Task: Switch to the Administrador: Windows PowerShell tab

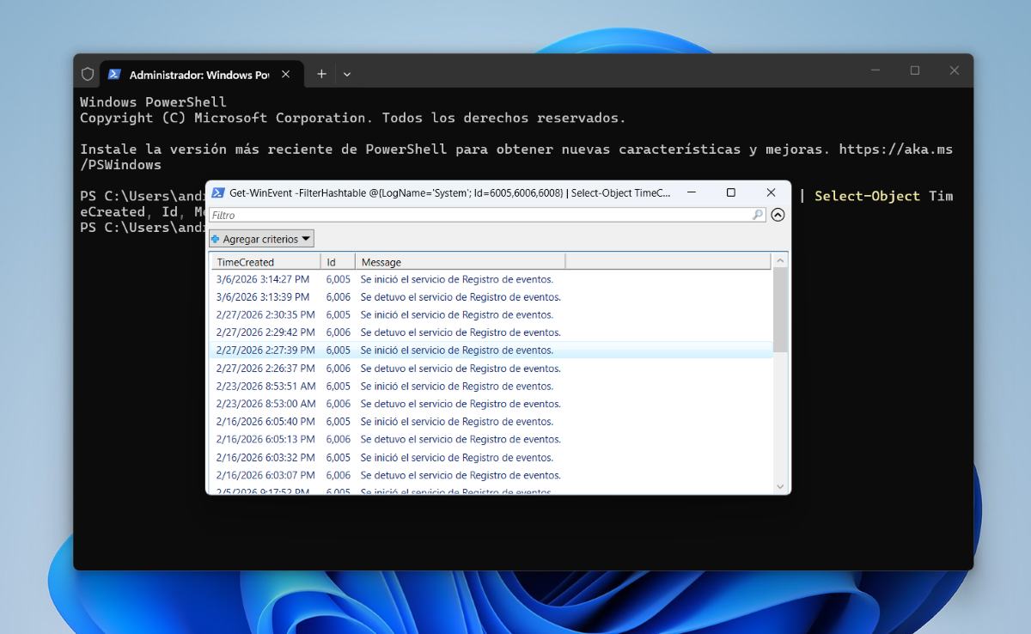Action: pyautogui.click(x=196, y=74)
